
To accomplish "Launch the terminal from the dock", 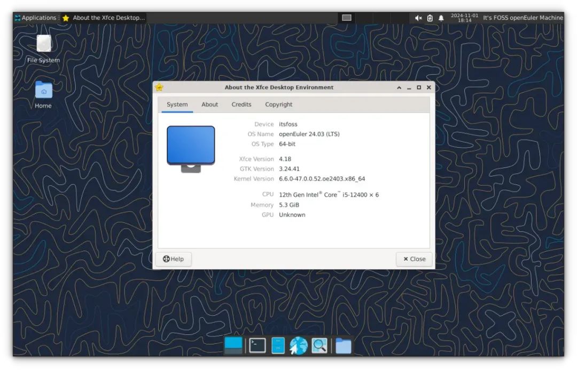I will pyautogui.click(x=257, y=345).
